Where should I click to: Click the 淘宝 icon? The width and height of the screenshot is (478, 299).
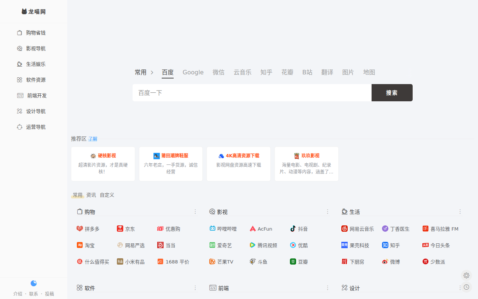pos(80,245)
